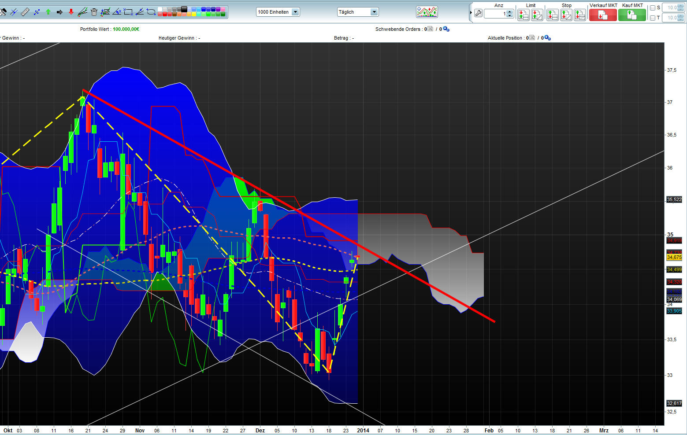The height and width of the screenshot is (435, 687).
Task: Increase the Anz quantity with the up arrow
Action: pyautogui.click(x=510, y=11)
